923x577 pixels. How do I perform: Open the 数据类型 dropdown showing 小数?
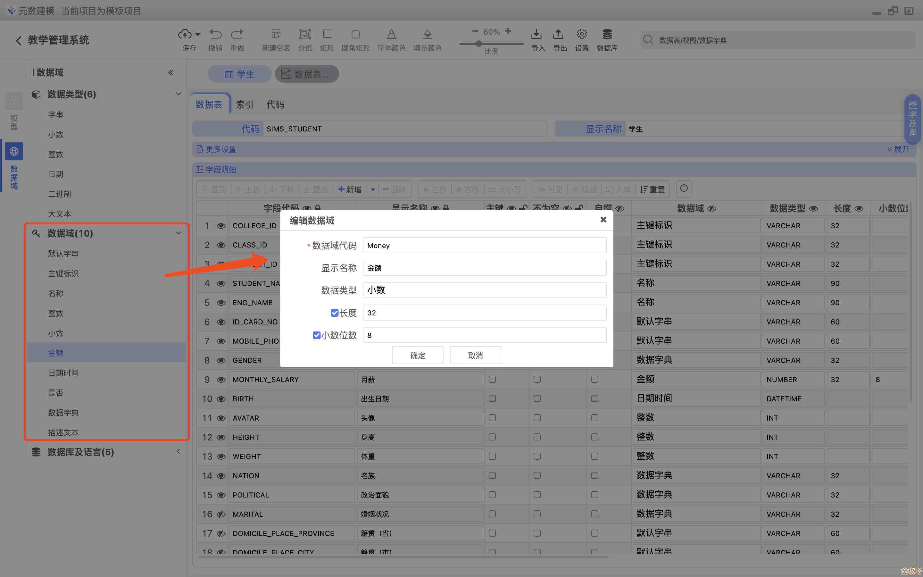pos(484,290)
